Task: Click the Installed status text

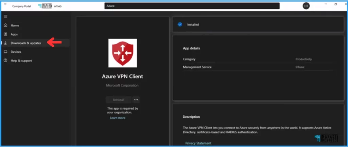Action: 193,24
